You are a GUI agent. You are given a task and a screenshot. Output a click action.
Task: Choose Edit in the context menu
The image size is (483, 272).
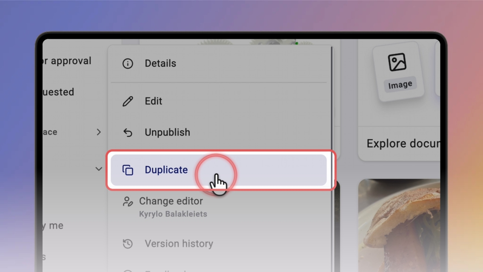pos(218,101)
